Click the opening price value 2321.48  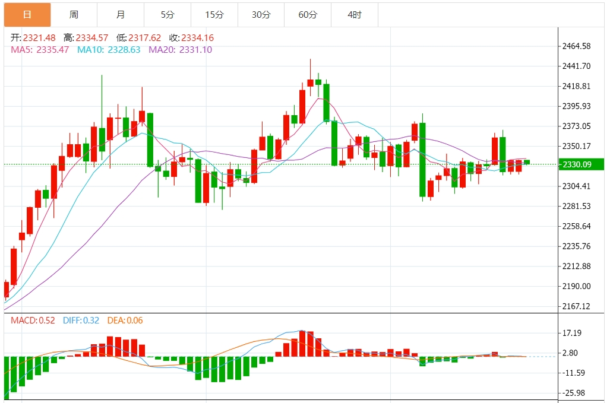[39, 38]
